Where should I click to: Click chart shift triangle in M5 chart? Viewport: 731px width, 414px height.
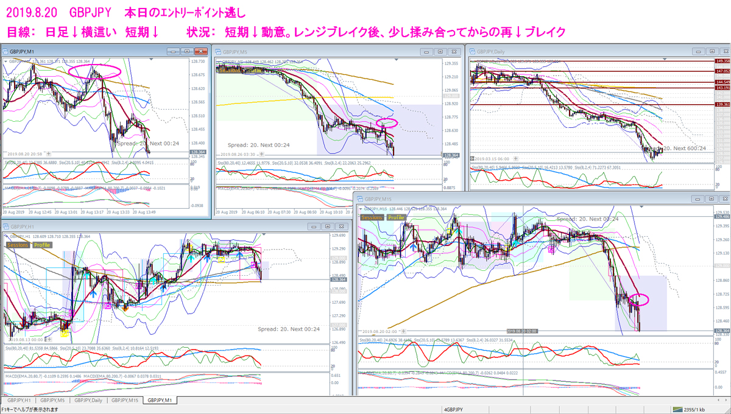point(398,60)
